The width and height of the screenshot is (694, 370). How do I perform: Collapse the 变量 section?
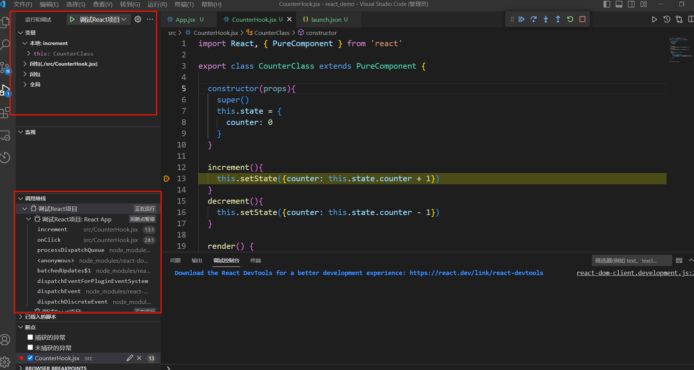tap(21, 33)
